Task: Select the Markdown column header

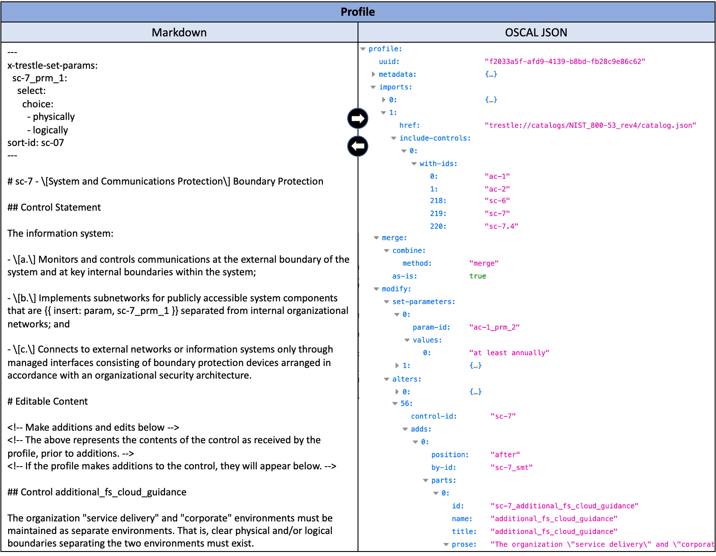Action: 179,32
